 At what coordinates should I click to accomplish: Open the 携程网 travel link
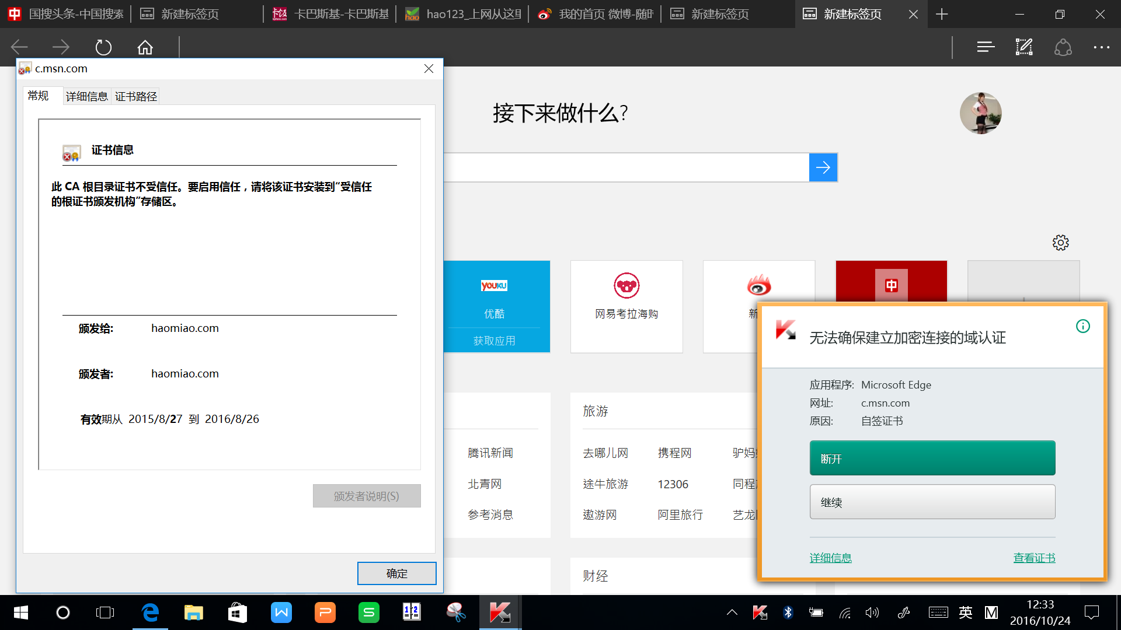pyautogui.click(x=674, y=453)
